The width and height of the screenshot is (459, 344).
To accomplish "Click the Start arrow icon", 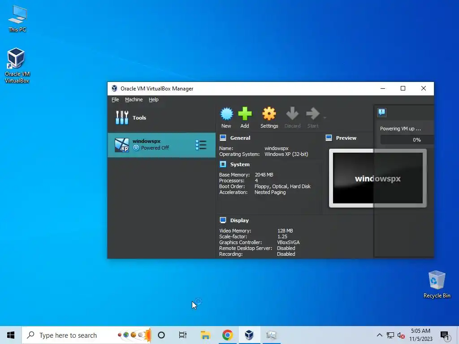I will pos(312,113).
